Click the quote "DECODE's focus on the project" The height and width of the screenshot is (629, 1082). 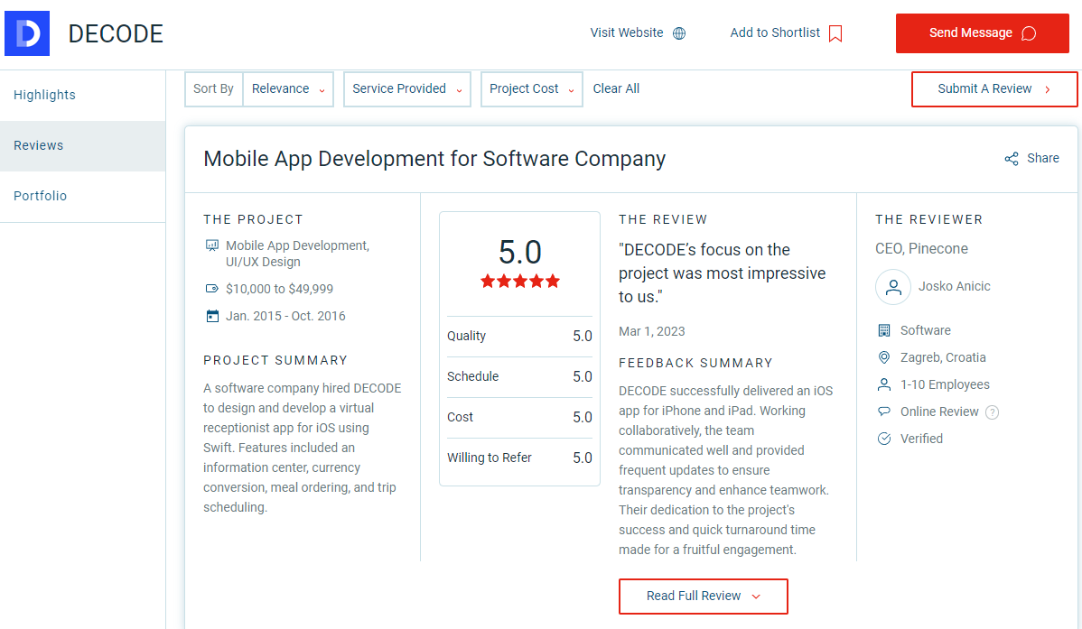click(722, 273)
